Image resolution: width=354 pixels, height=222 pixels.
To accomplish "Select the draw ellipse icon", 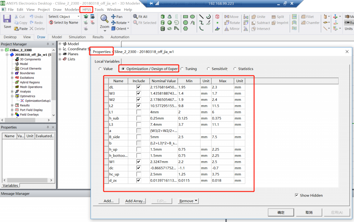I will pos(192,16).
